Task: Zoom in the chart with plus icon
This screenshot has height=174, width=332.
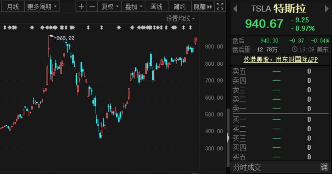Action: coord(81,6)
